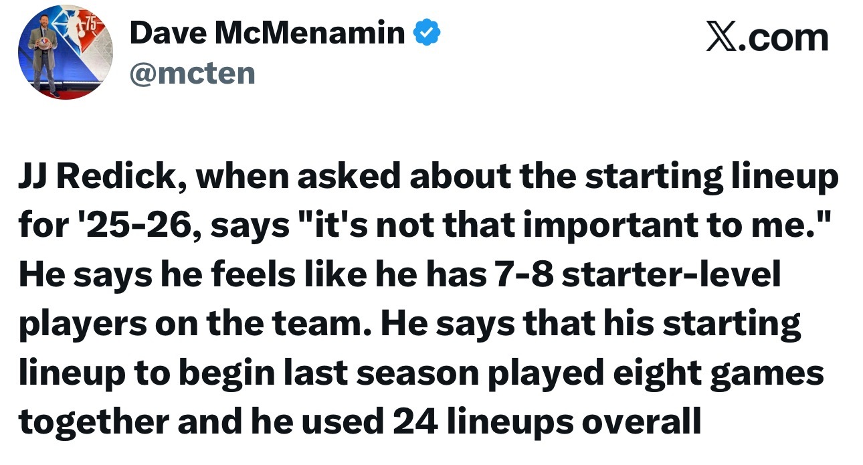Click the X.com watermark text

click(767, 38)
